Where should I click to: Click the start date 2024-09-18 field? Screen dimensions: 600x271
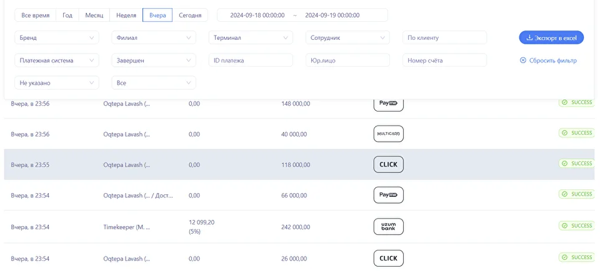coord(257,15)
